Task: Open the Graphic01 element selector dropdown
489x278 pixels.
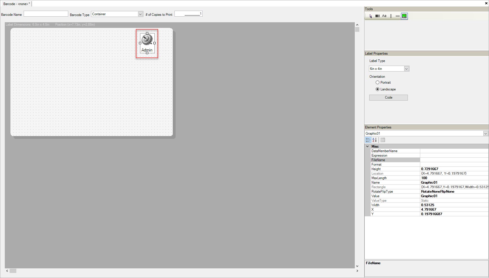Action: (486, 134)
